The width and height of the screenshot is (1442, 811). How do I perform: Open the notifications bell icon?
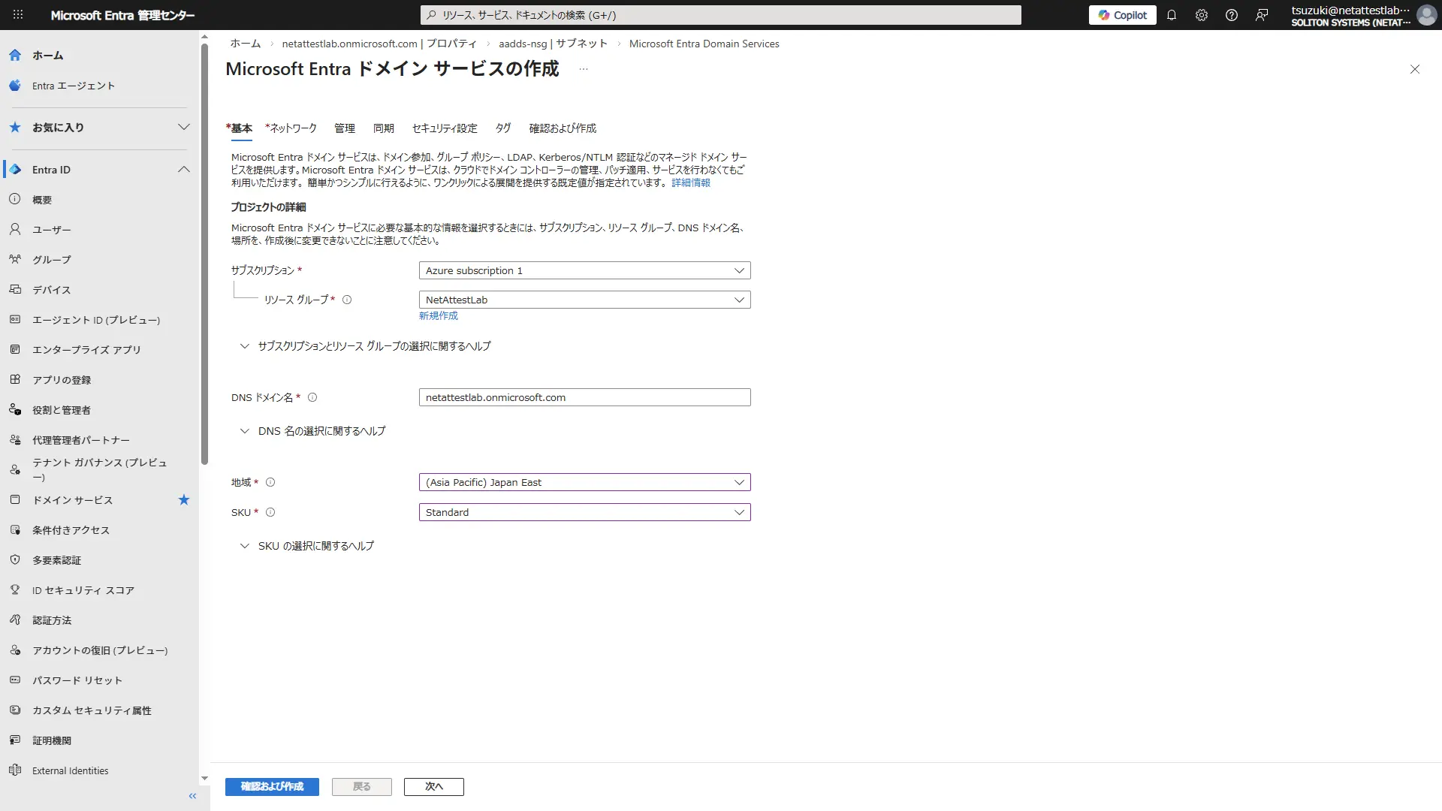[1171, 15]
